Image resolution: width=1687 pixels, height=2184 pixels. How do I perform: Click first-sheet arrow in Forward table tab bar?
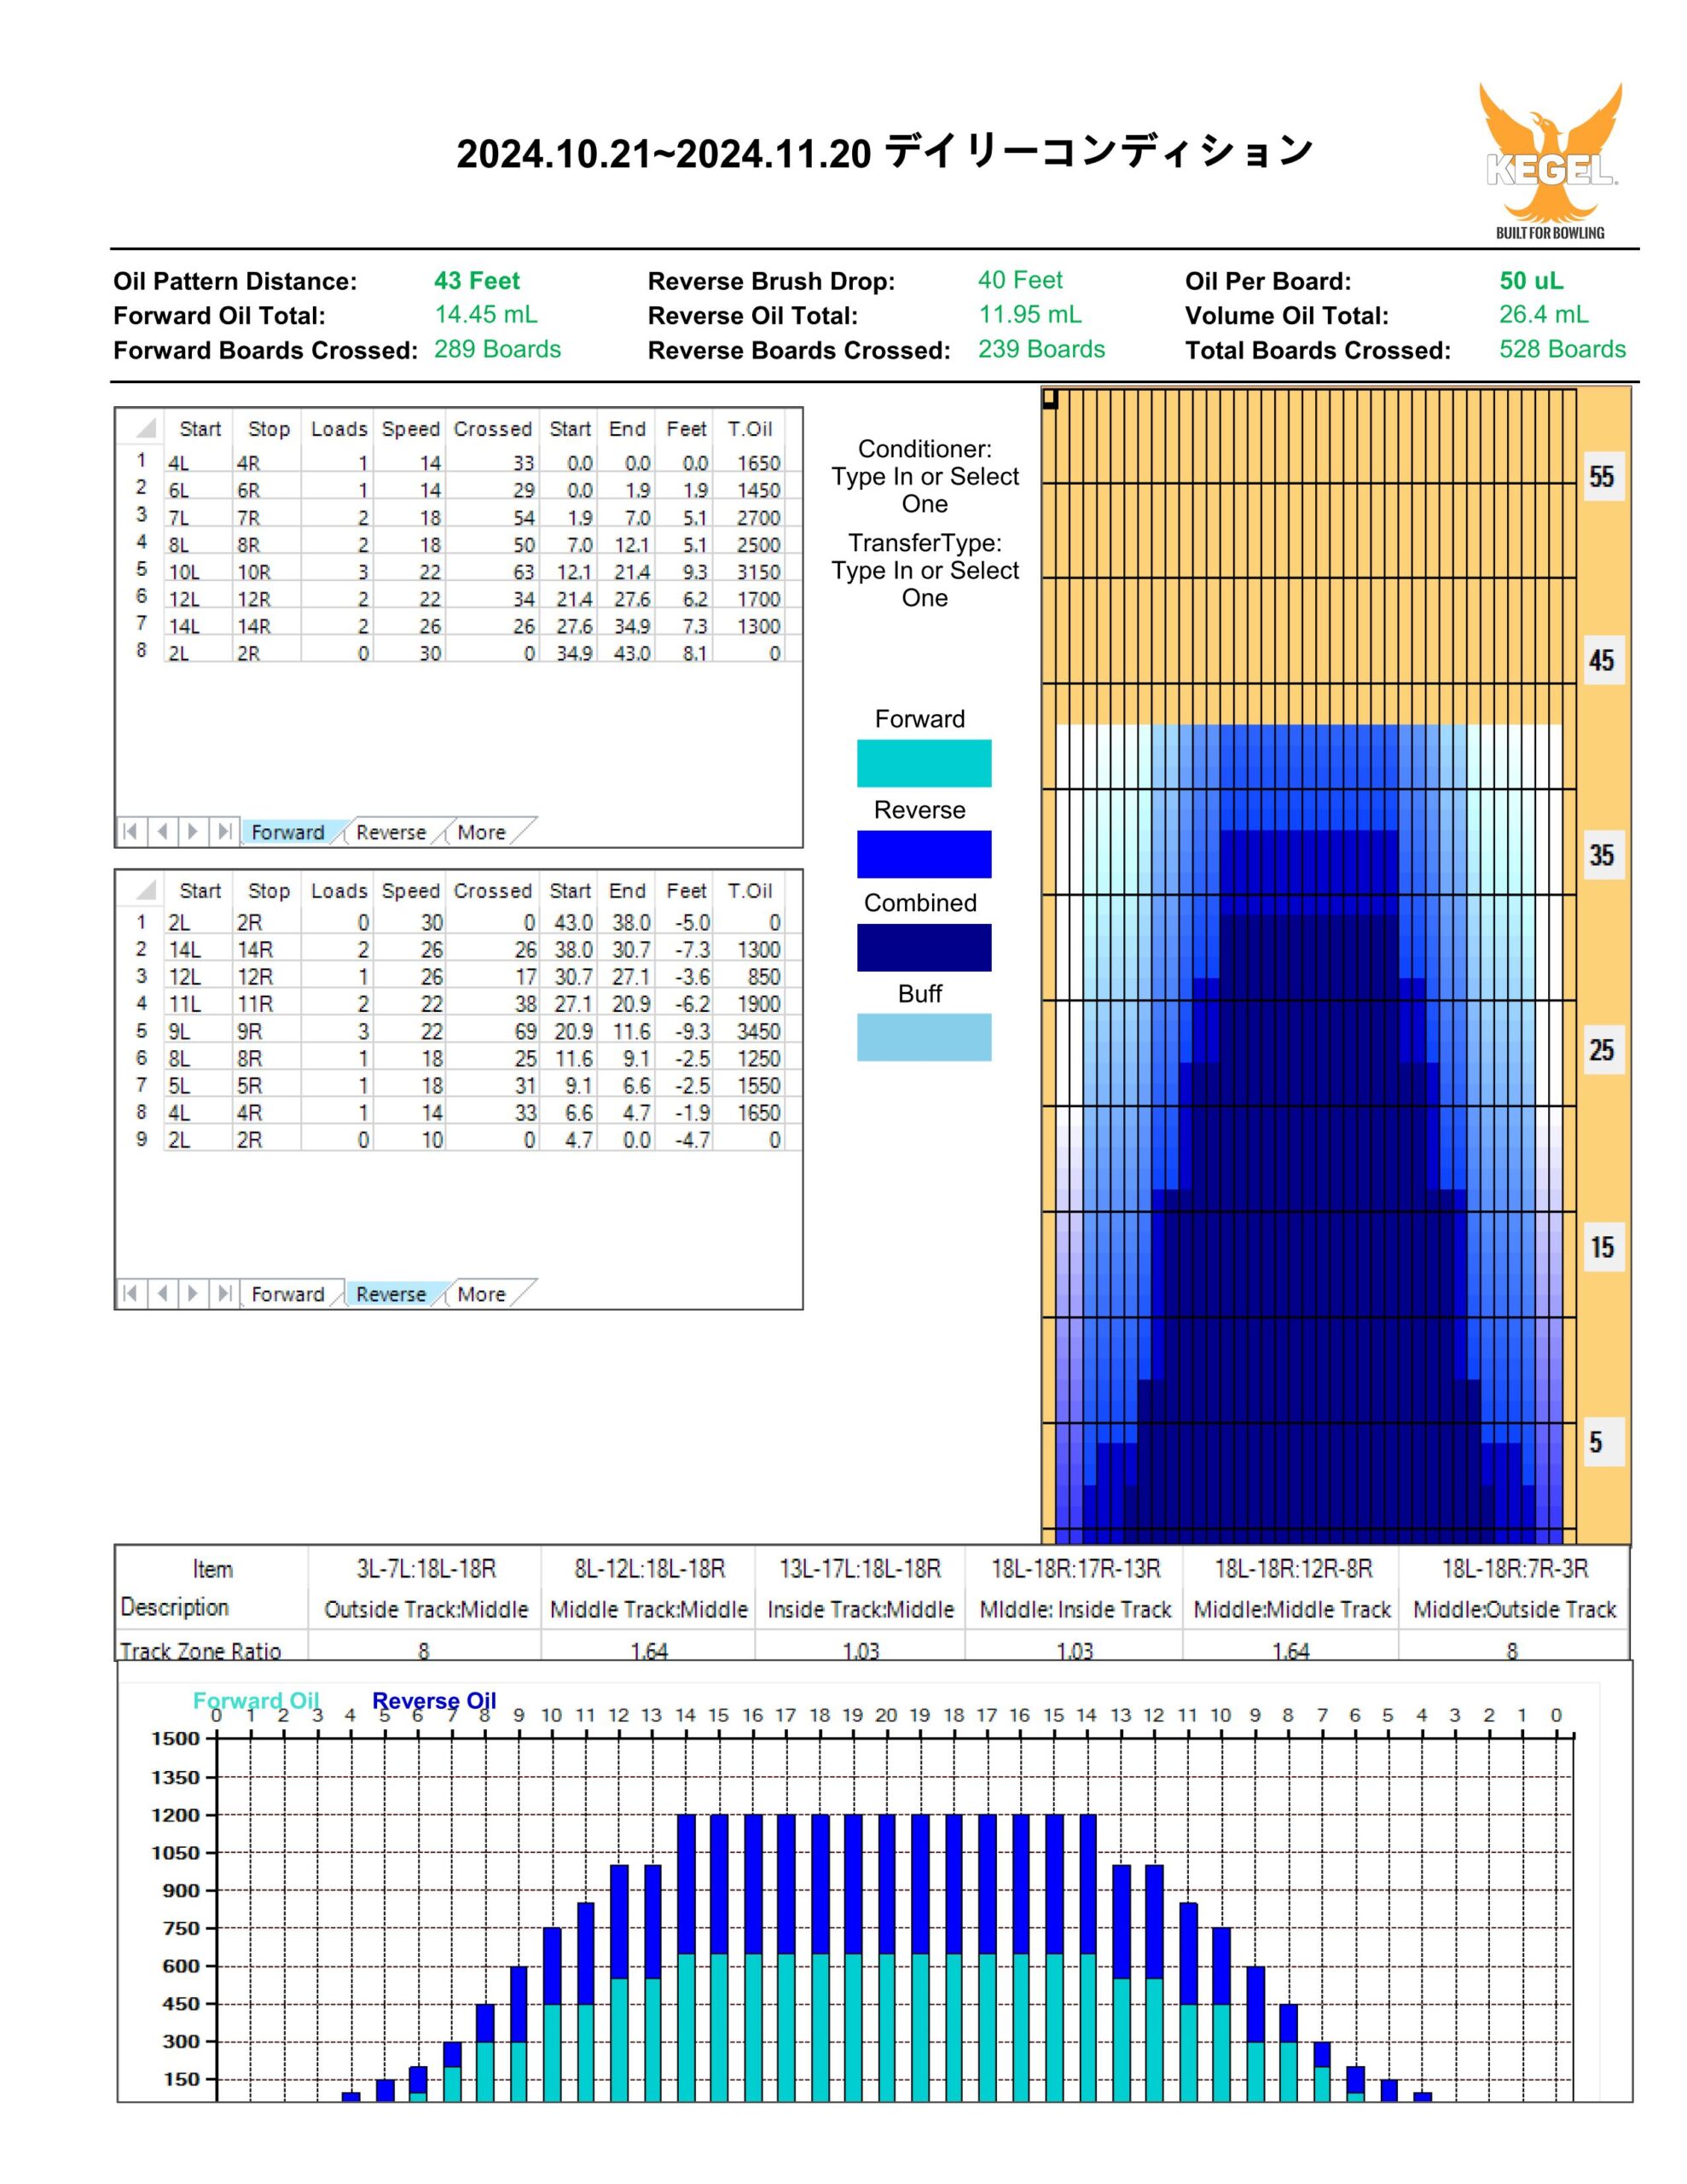[130, 831]
